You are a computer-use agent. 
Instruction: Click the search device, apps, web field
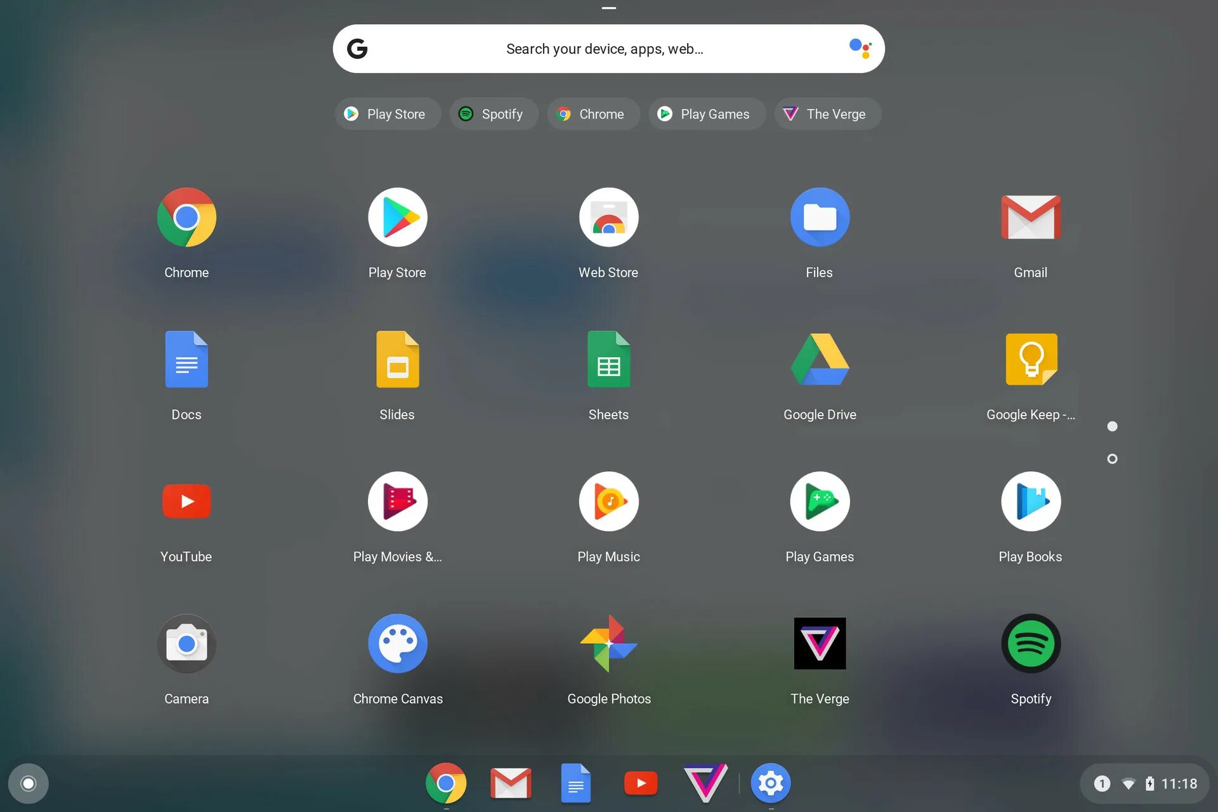click(x=604, y=49)
